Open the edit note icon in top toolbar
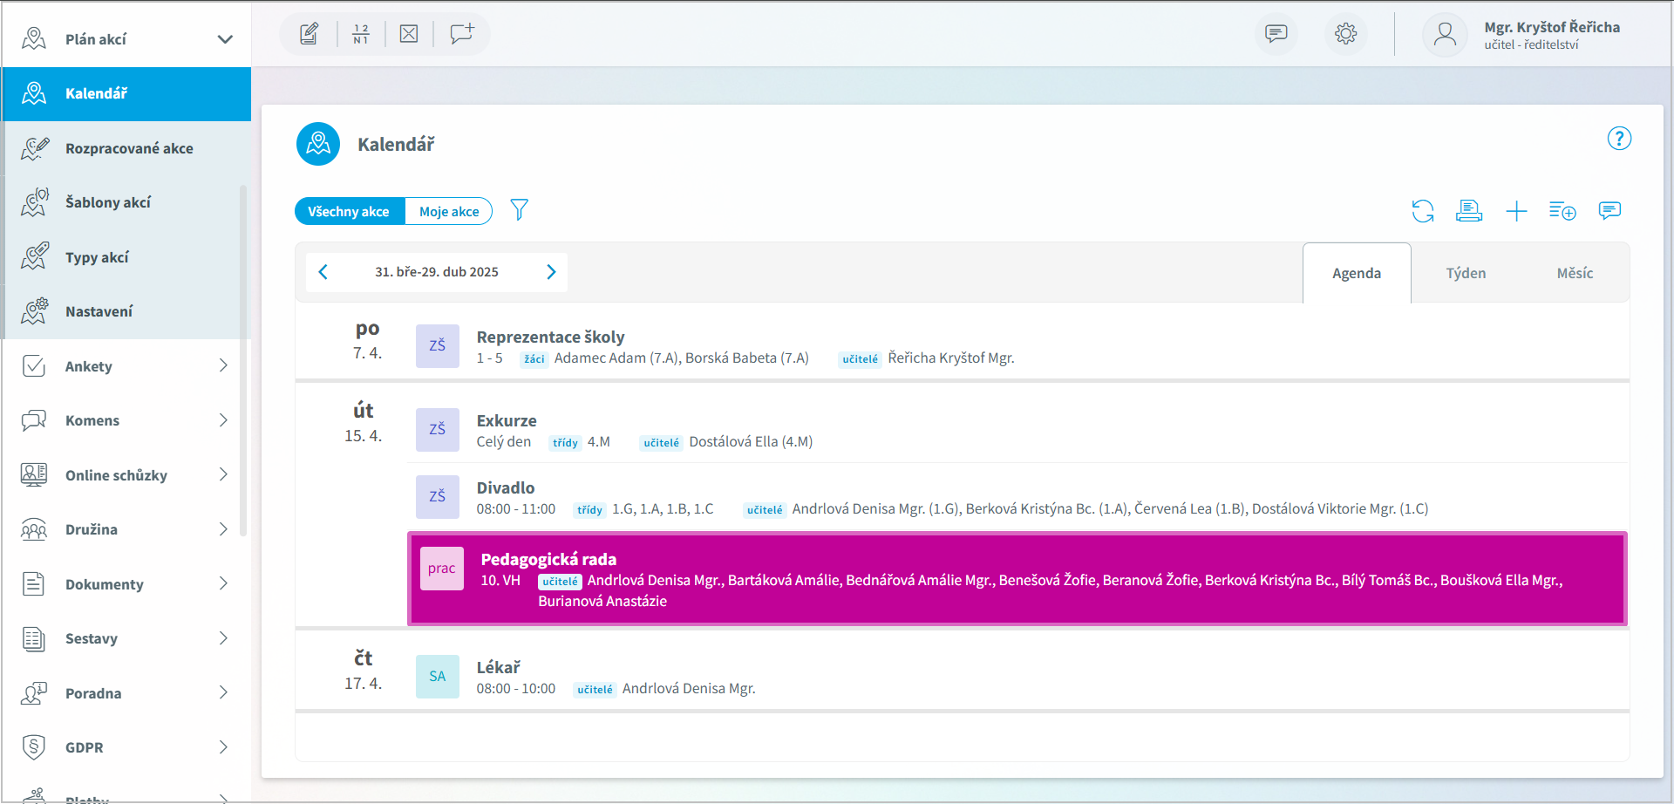1674x804 pixels. (309, 34)
